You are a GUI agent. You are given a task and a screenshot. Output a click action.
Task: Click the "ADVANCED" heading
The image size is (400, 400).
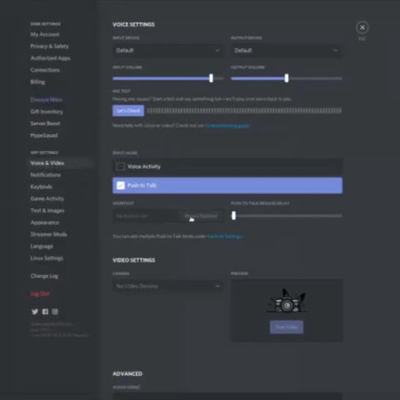click(x=127, y=374)
